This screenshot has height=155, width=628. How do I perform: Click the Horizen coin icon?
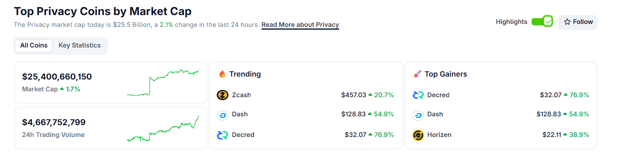point(418,135)
